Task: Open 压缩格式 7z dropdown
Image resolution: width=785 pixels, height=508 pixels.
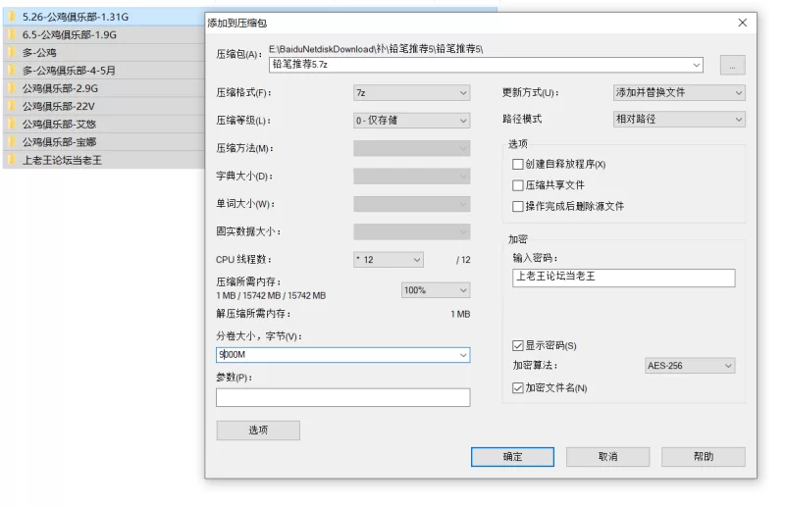Action: pos(411,92)
